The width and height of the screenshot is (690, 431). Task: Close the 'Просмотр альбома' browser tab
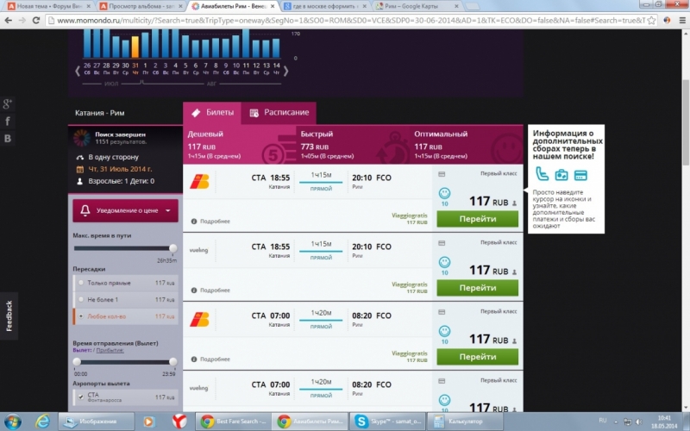(x=180, y=6)
